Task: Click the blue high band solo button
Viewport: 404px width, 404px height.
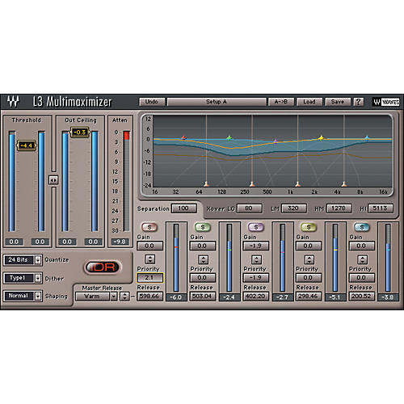Action: (x=362, y=227)
